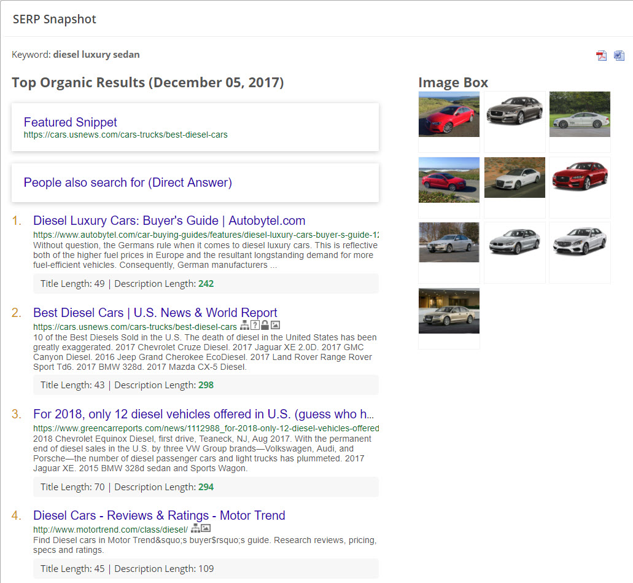Select the red Jaguar thumbnail in second row
This screenshot has width=633, height=583.
580,177
